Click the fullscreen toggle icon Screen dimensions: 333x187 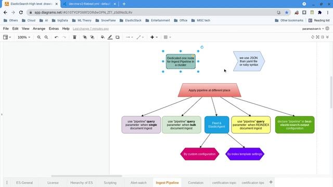tap(317, 37)
